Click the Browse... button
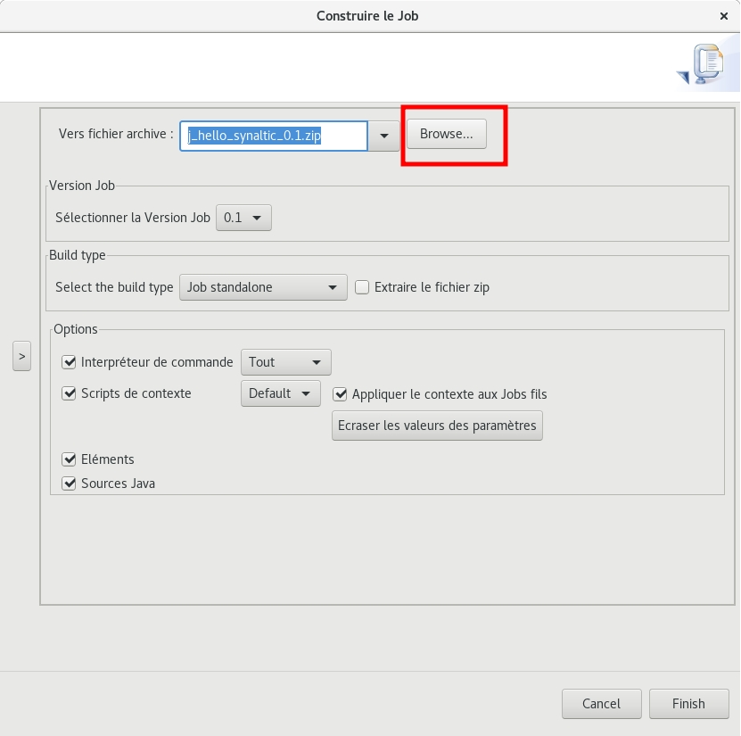Viewport: 741px width, 736px height. click(x=446, y=134)
